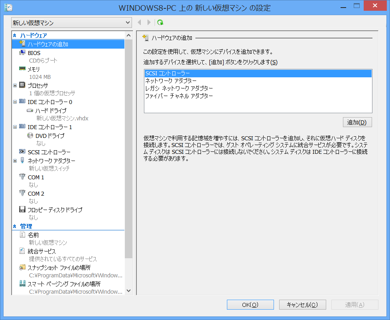Click the ネットワーク アダプター icon
This screenshot has width=390, height=320.
click(x=22, y=160)
